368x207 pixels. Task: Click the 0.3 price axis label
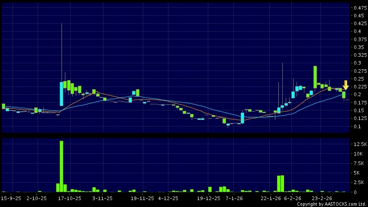[358, 63]
